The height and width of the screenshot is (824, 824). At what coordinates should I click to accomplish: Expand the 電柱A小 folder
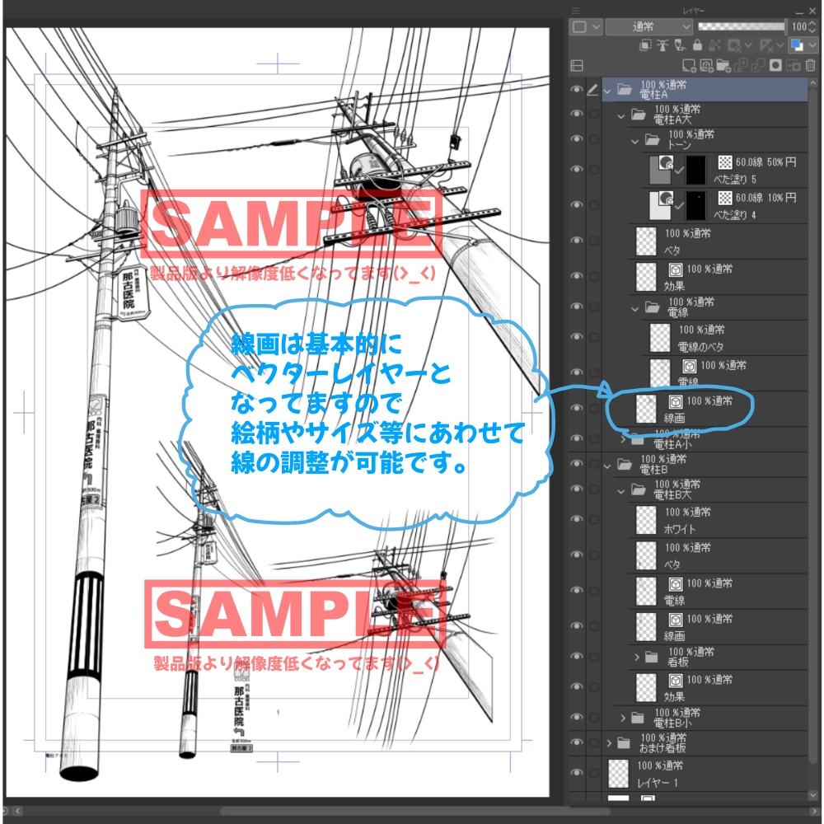623,438
